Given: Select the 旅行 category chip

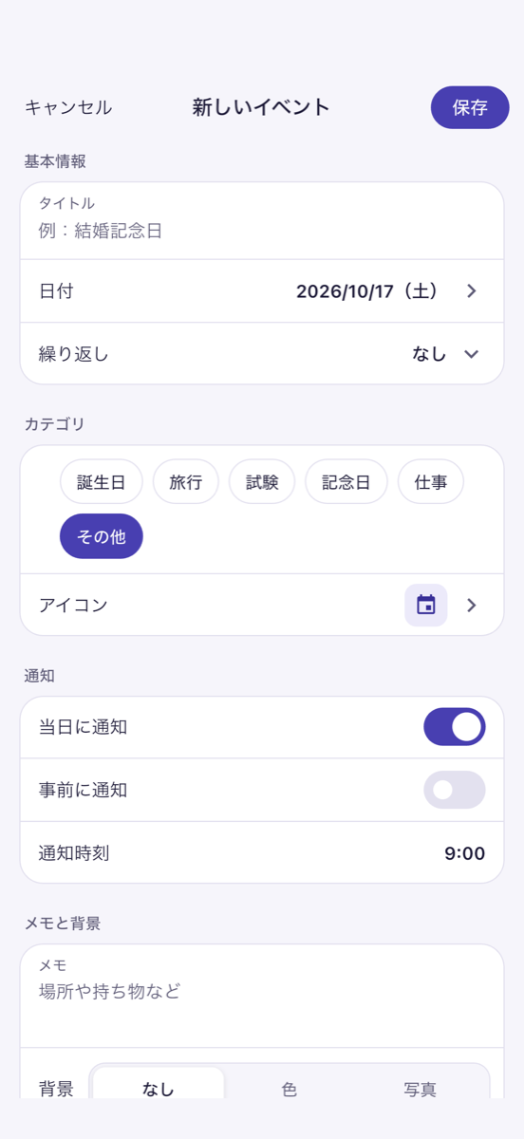Looking at the screenshot, I should (x=186, y=482).
